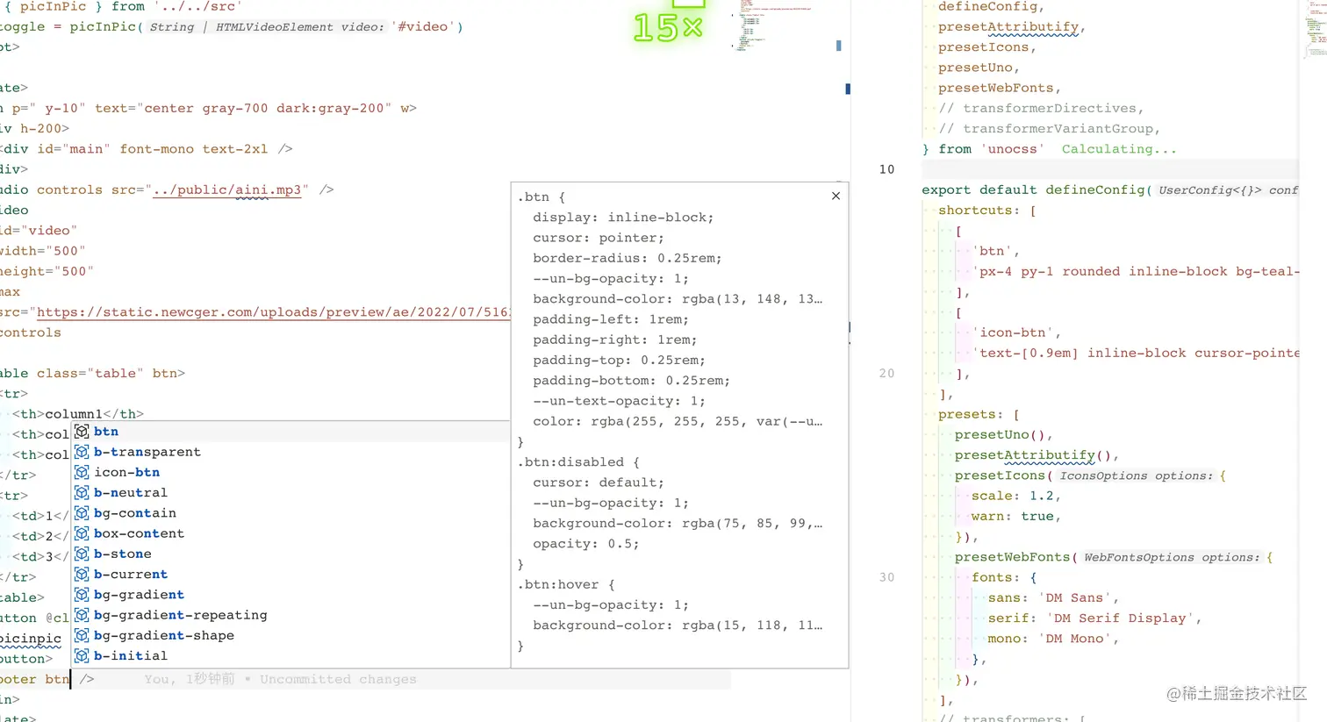
Task: Click 'border-radius: 0.25rem;' in the preview
Action: tap(628, 258)
